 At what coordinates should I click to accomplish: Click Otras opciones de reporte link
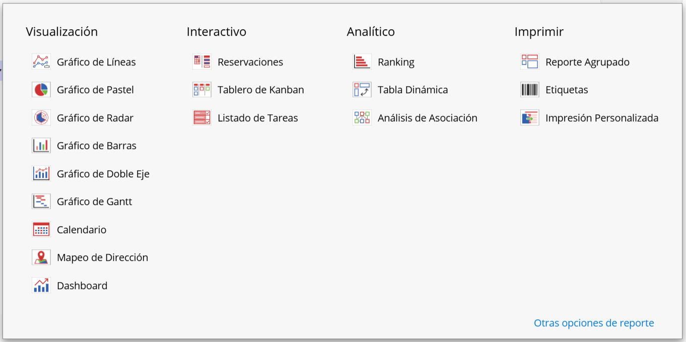point(594,323)
